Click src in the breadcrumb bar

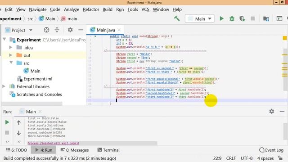tap(30, 19)
